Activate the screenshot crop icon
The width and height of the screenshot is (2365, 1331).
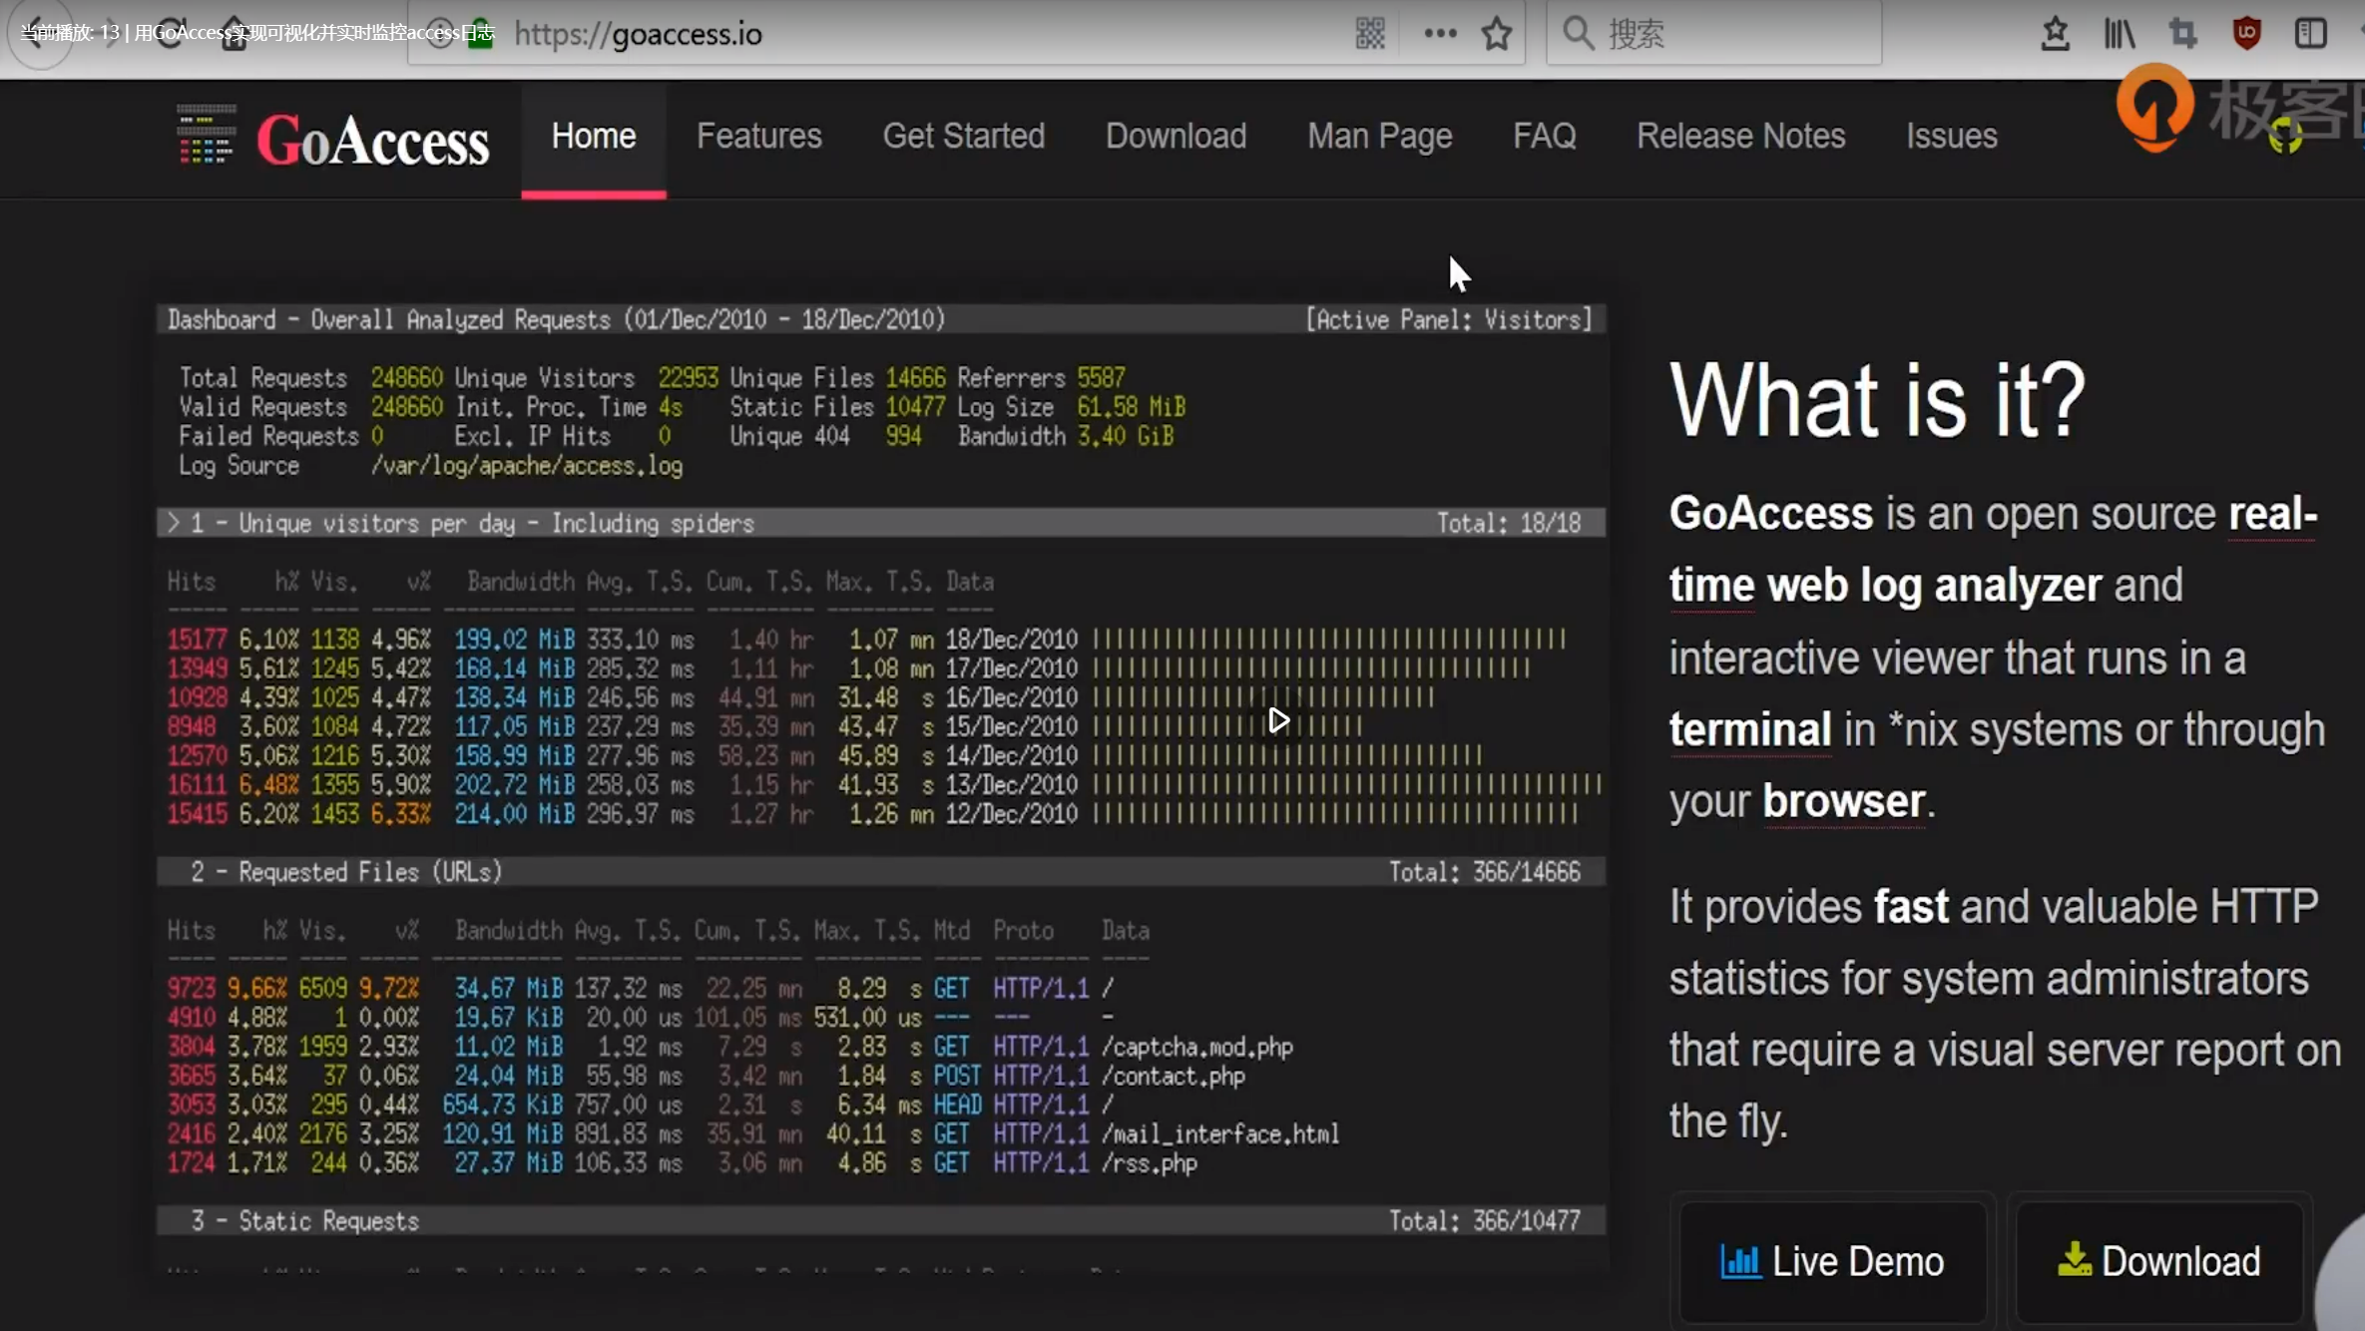coord(2182,34)
